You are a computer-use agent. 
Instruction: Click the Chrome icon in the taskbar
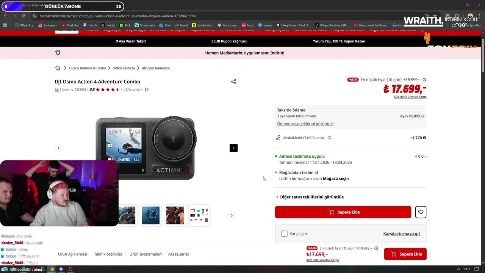pos(52,269)
